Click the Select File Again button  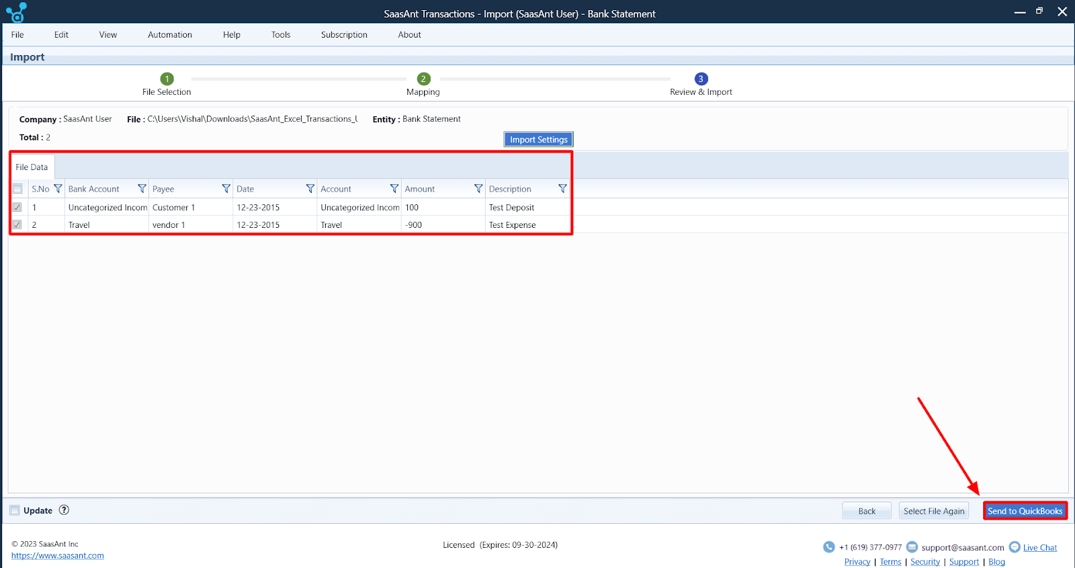click(x=934, y=511)
